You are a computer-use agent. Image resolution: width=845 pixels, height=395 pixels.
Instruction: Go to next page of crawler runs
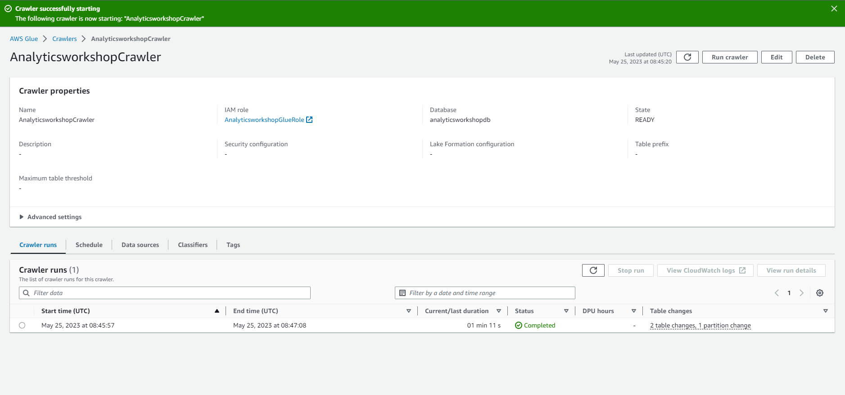click(x=801, y=293)
